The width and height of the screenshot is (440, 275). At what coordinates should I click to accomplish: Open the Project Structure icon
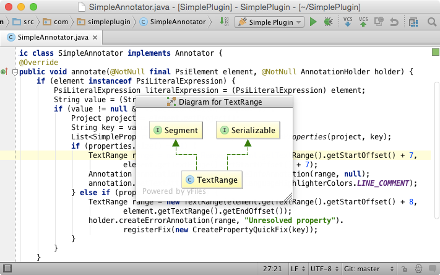413,22
